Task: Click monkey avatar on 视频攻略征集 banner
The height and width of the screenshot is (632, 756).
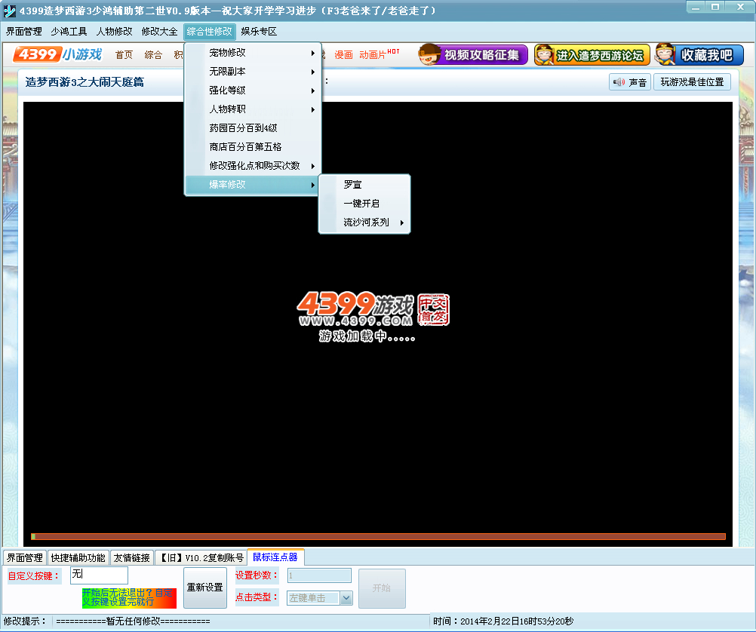Action: 429,54
